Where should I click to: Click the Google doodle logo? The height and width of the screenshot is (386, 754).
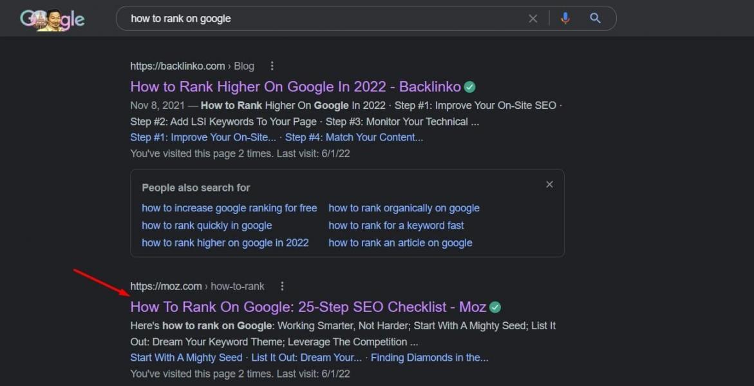pyautogui.click(x=52, y=19)
